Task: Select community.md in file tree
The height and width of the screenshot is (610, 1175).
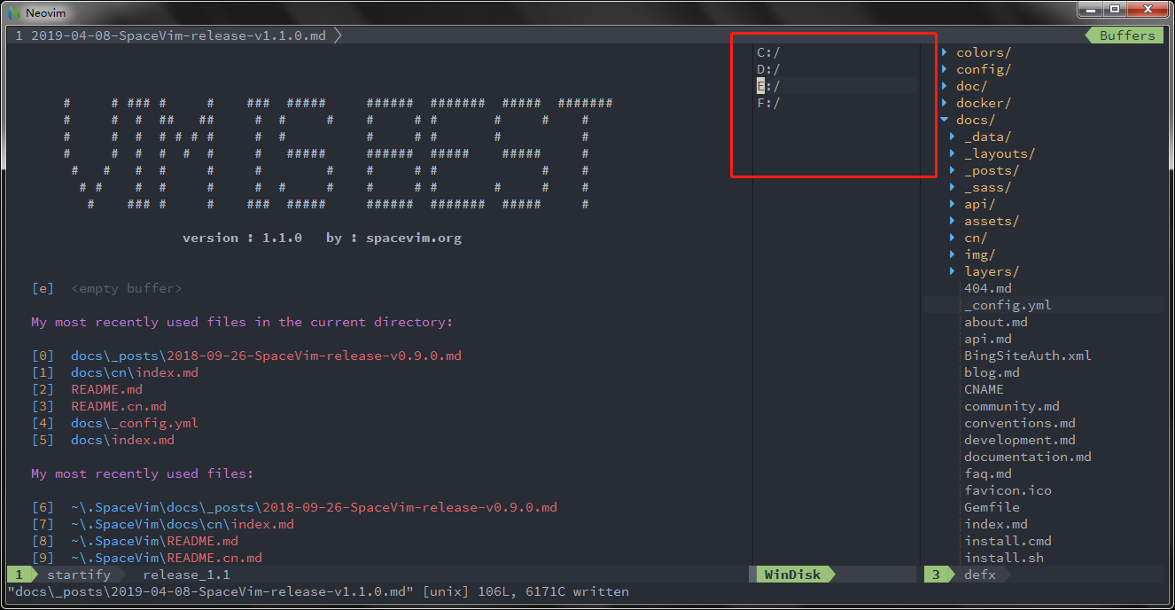Action: point(1012,406)
